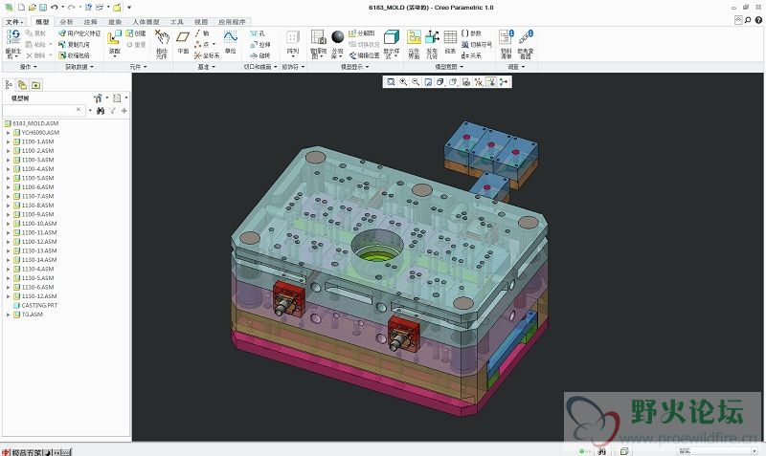This screenshot has height=456, width=766.
Task: Open the model tree settings dropdown
Action: point(100,98)
